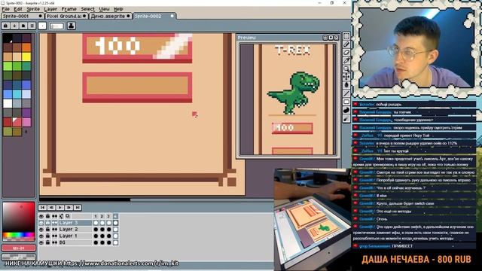Open the palette options list icon
This screenshot has height=271, width=482.
click(32, 26)
